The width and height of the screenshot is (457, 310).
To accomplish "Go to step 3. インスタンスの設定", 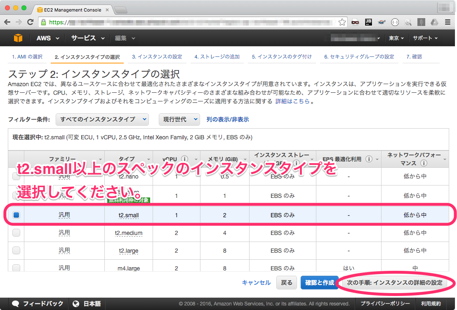I will pos(157,57).
